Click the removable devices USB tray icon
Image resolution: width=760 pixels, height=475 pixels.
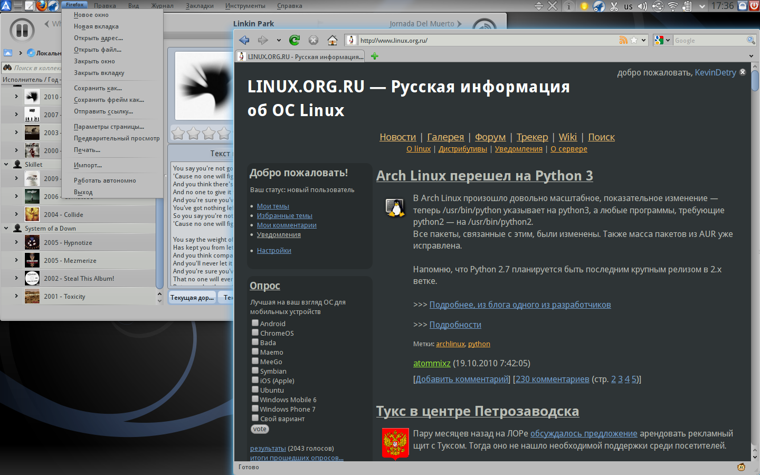pos(658,6)
